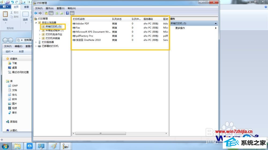Click 更多操作 in the actions pane
This screenshot has width=268, height=150.
180,28
